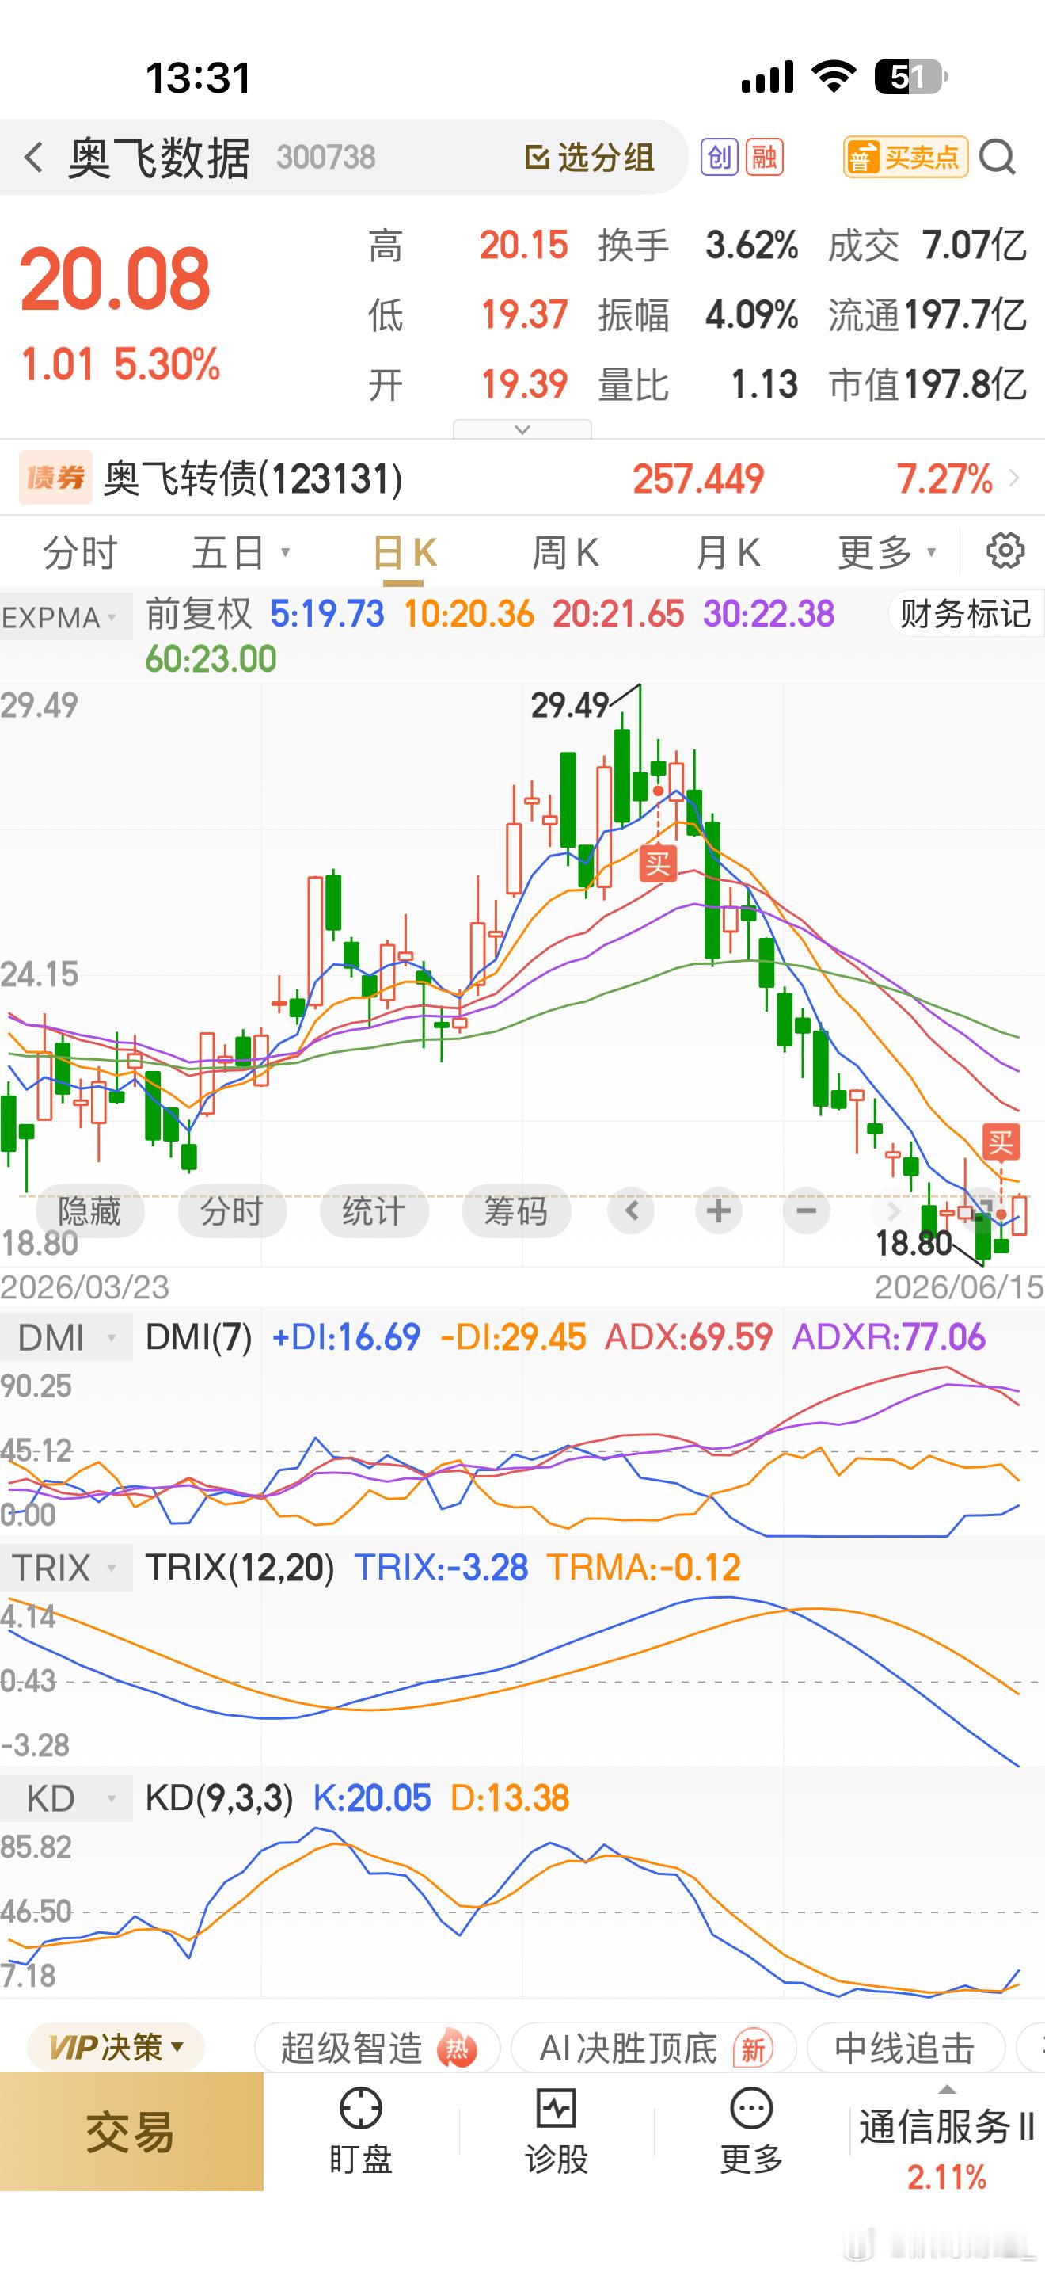Zoom out chart with minus button

pyautogui.click(x=806, y=1210)
